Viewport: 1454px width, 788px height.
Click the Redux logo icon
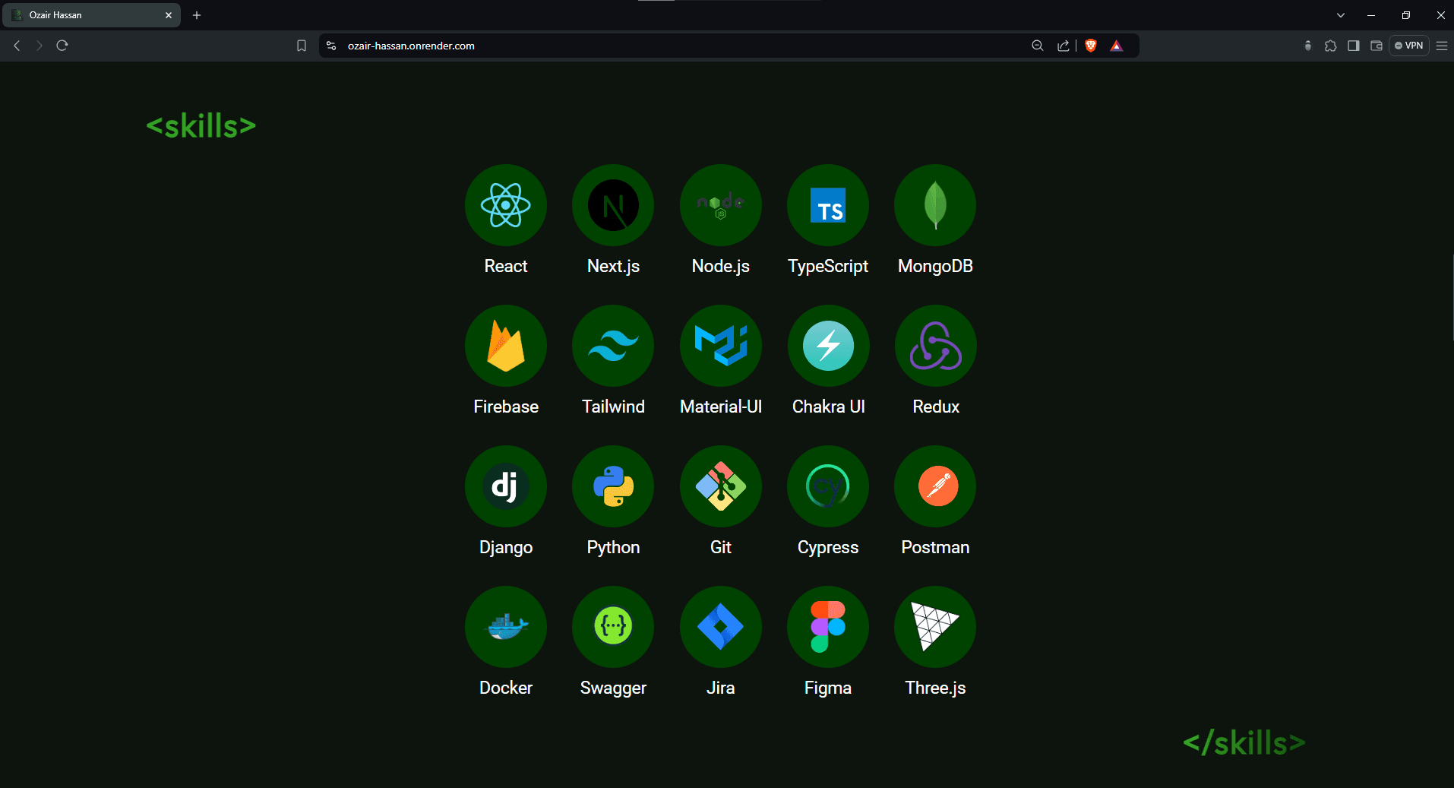click(x=935, y=346)
